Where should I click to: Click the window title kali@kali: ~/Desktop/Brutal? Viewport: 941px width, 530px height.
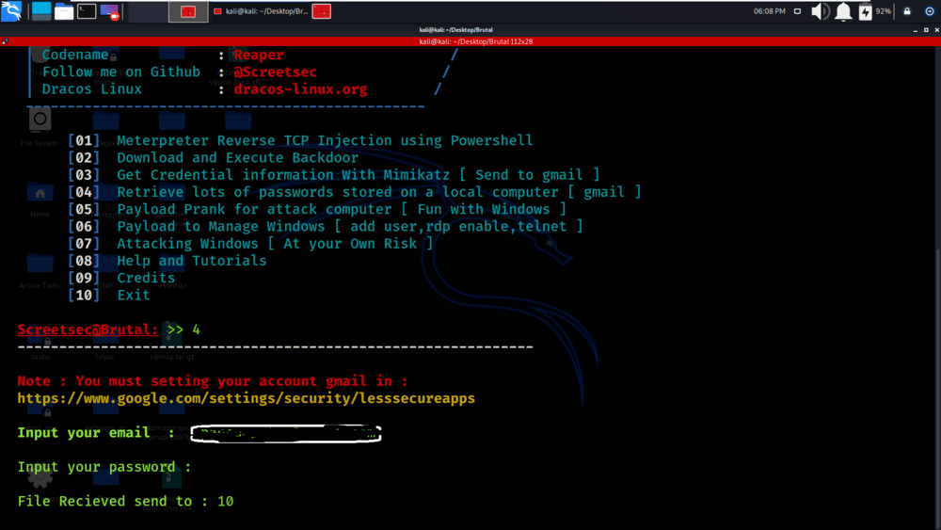point(456,29)
